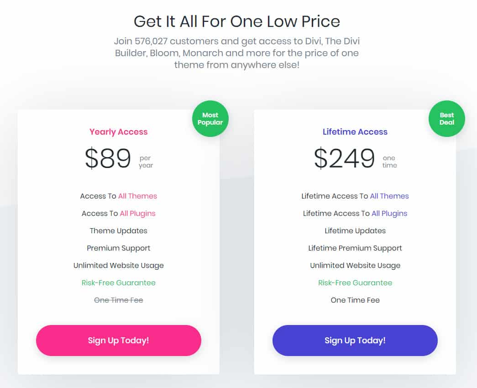Open the blue All Themes link
The width and height of the screenshot is (477, 388).
coord(389,196)
